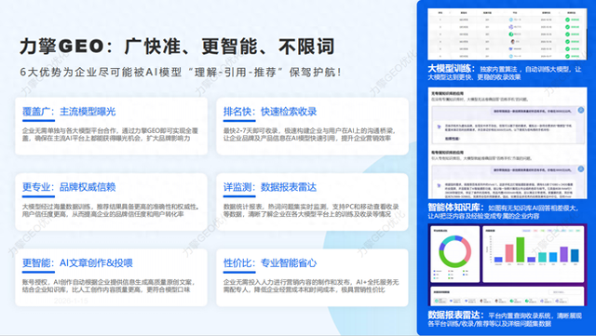Click the text beginning "数据统计报表"

(311, 210)
